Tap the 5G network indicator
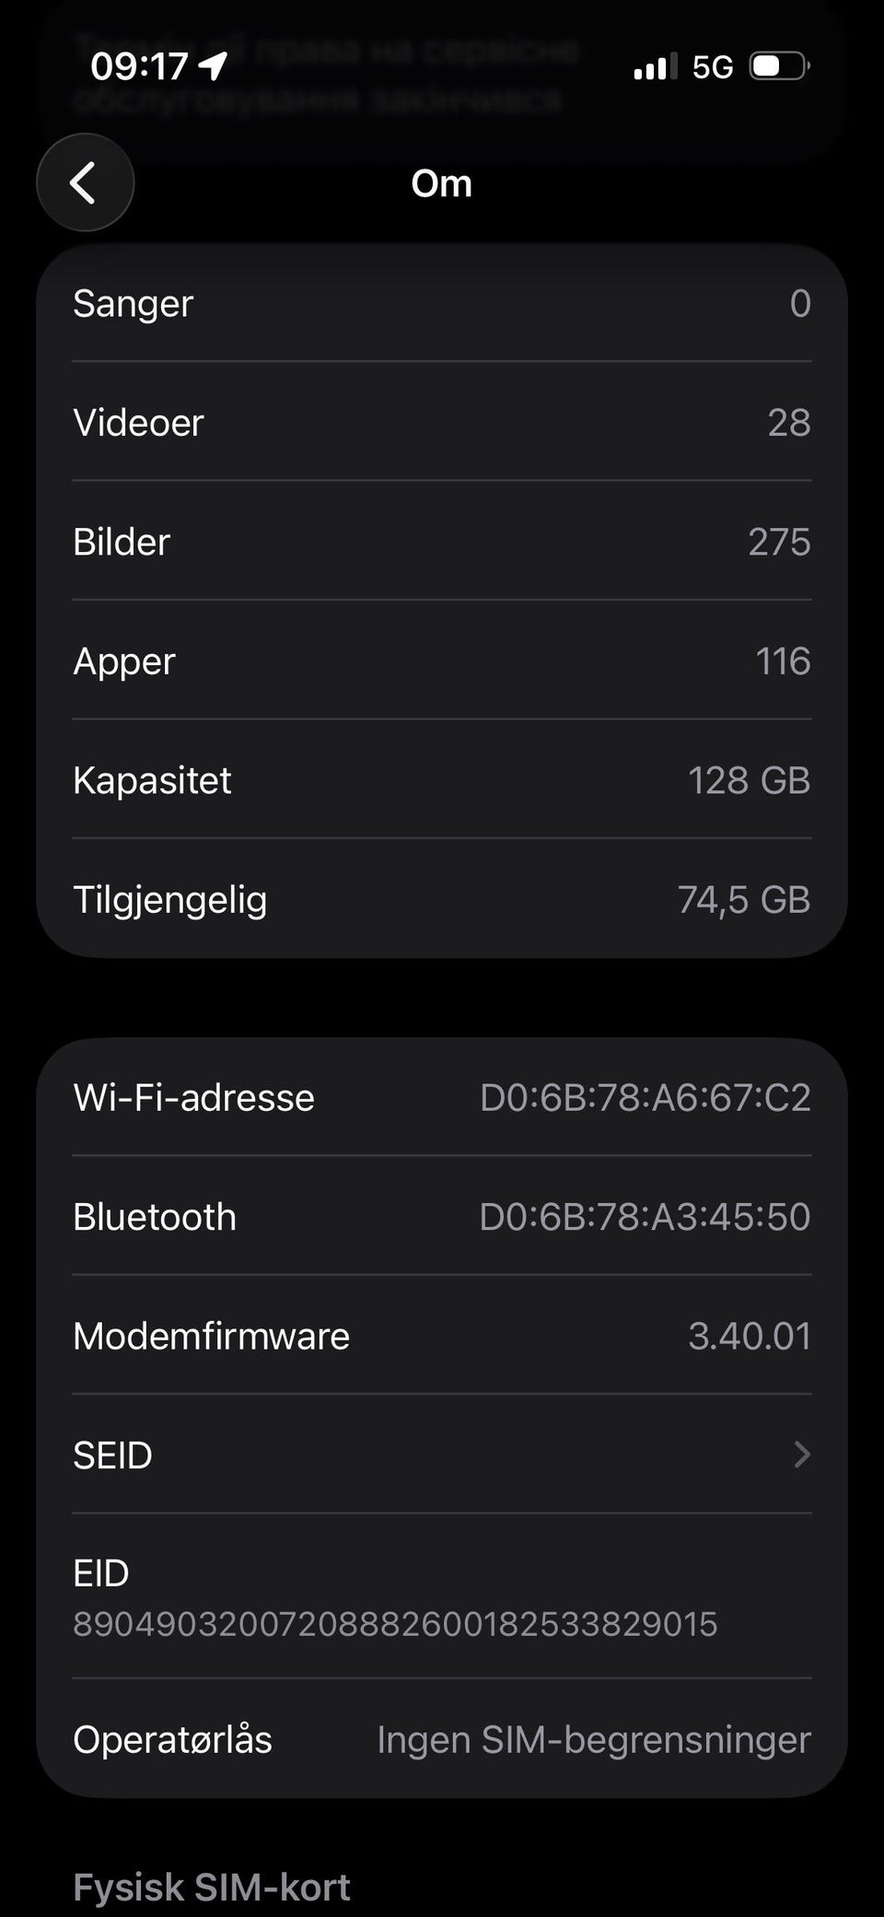Screen dimensions: 884x1917 pyautogui.click(x=712, y=66)
